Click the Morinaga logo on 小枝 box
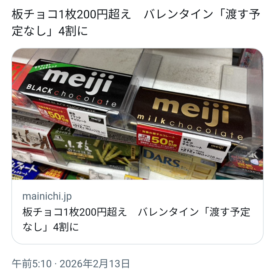 [59, 138]
